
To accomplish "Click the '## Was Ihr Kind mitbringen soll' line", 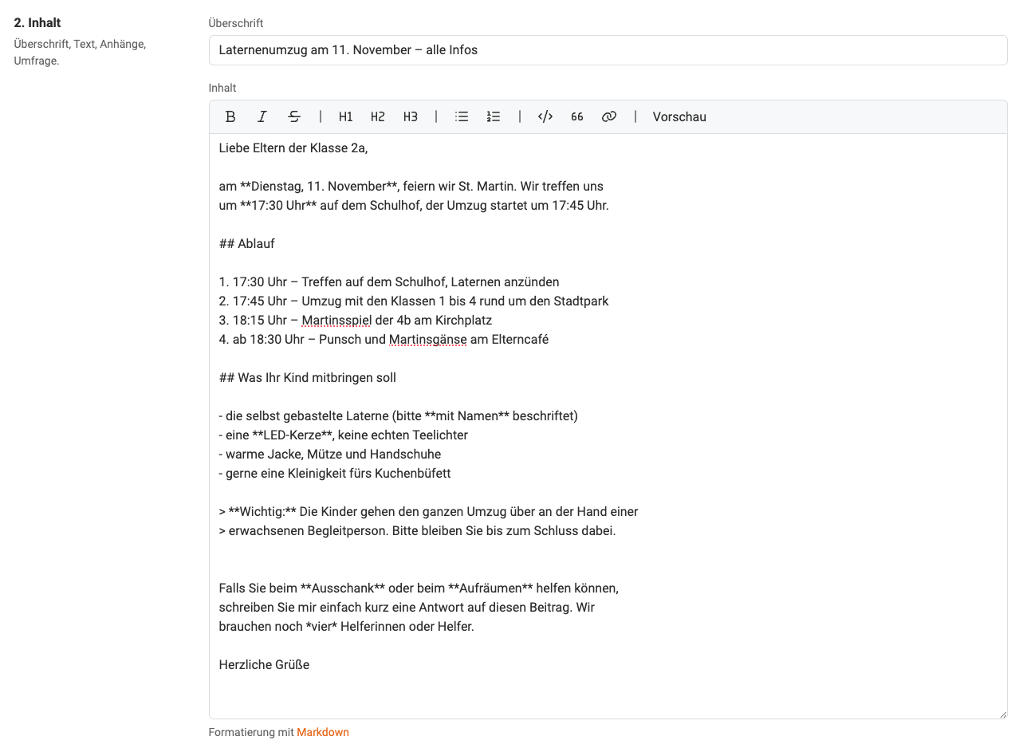I will [x=307, y=378].
